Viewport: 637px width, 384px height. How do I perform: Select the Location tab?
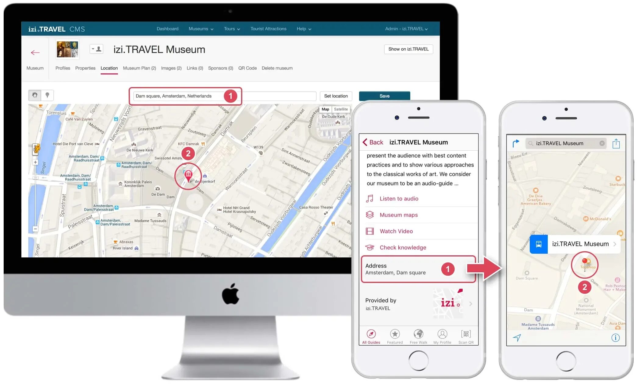tap(109, 68)
